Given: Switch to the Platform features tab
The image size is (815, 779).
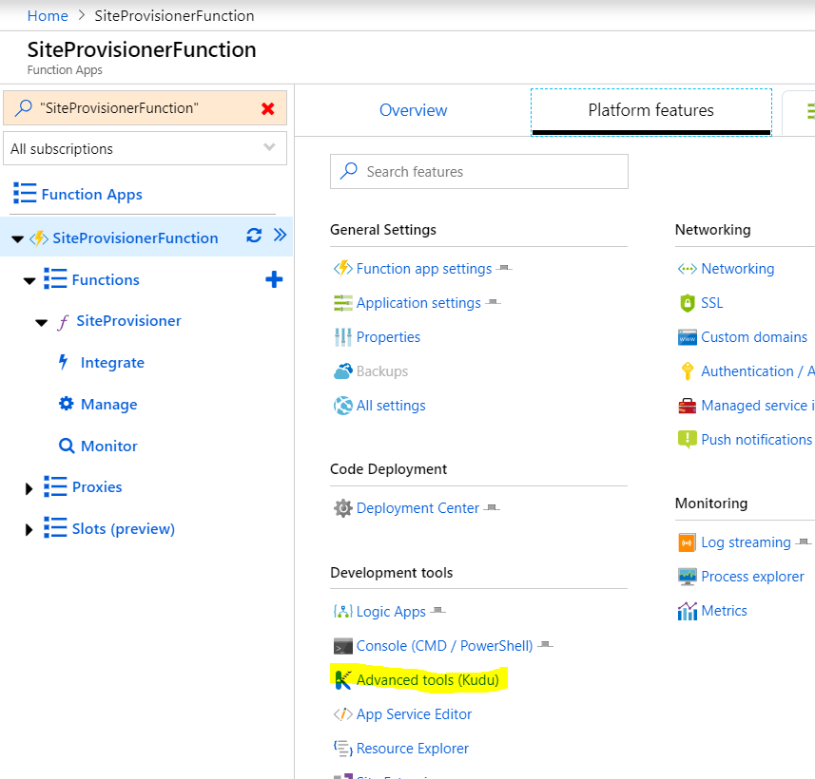Looking at the screenshot, I should 650,110.
